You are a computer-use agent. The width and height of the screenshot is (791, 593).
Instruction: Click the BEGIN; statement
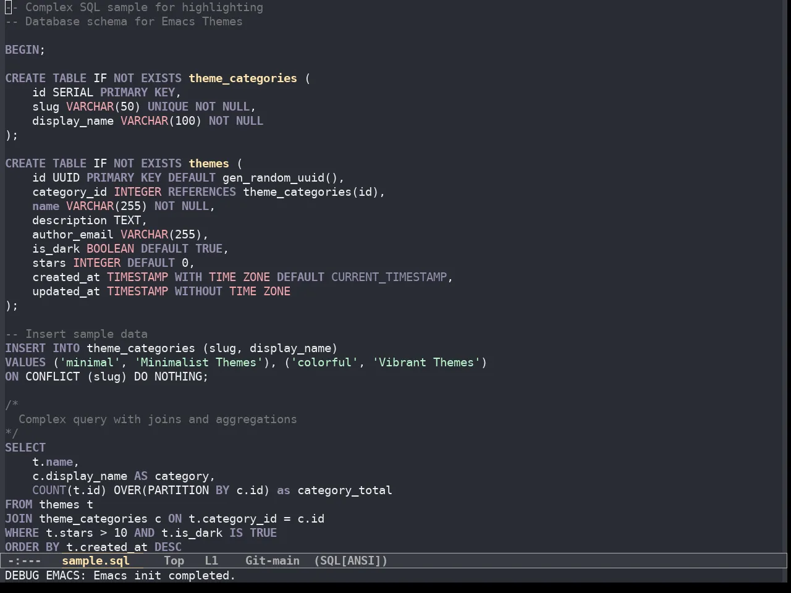(25, 50)
